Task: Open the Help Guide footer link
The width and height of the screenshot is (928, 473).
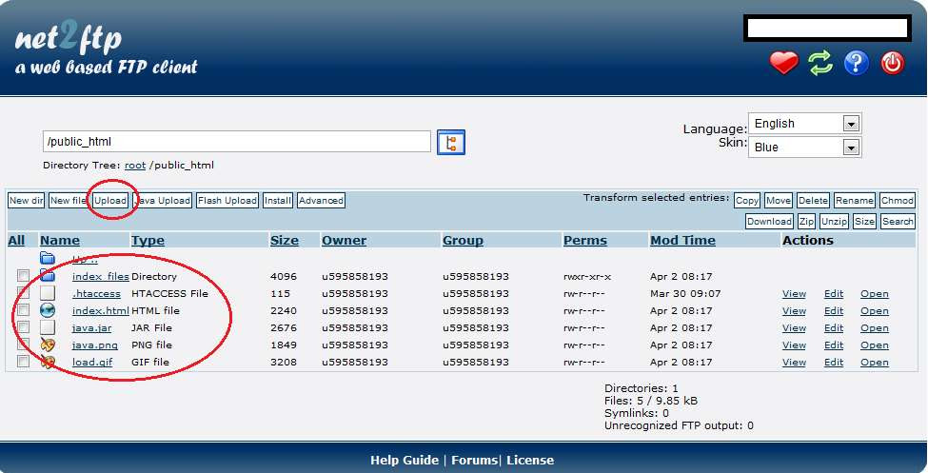Action: coord(405,460)
